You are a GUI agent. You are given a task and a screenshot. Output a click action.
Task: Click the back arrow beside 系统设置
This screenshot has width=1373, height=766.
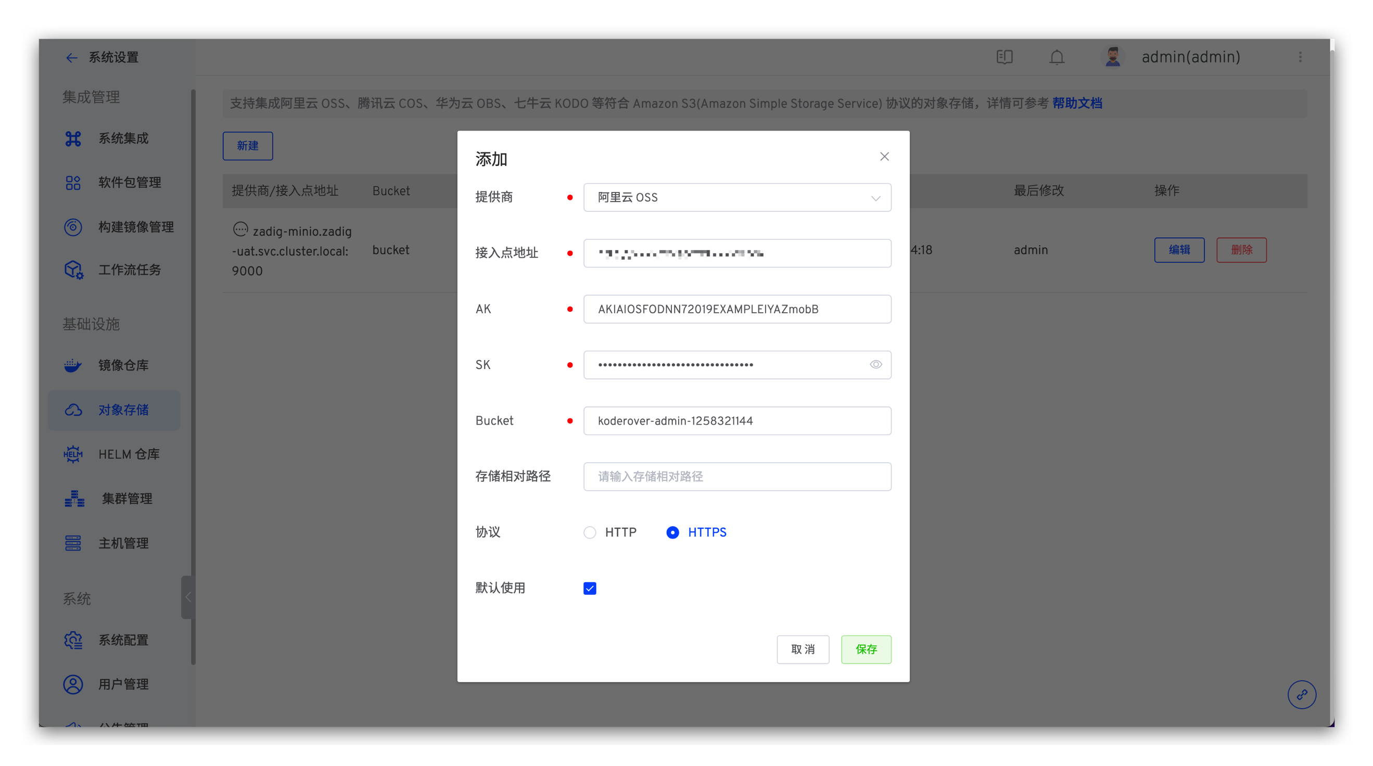tap(71, 58)
